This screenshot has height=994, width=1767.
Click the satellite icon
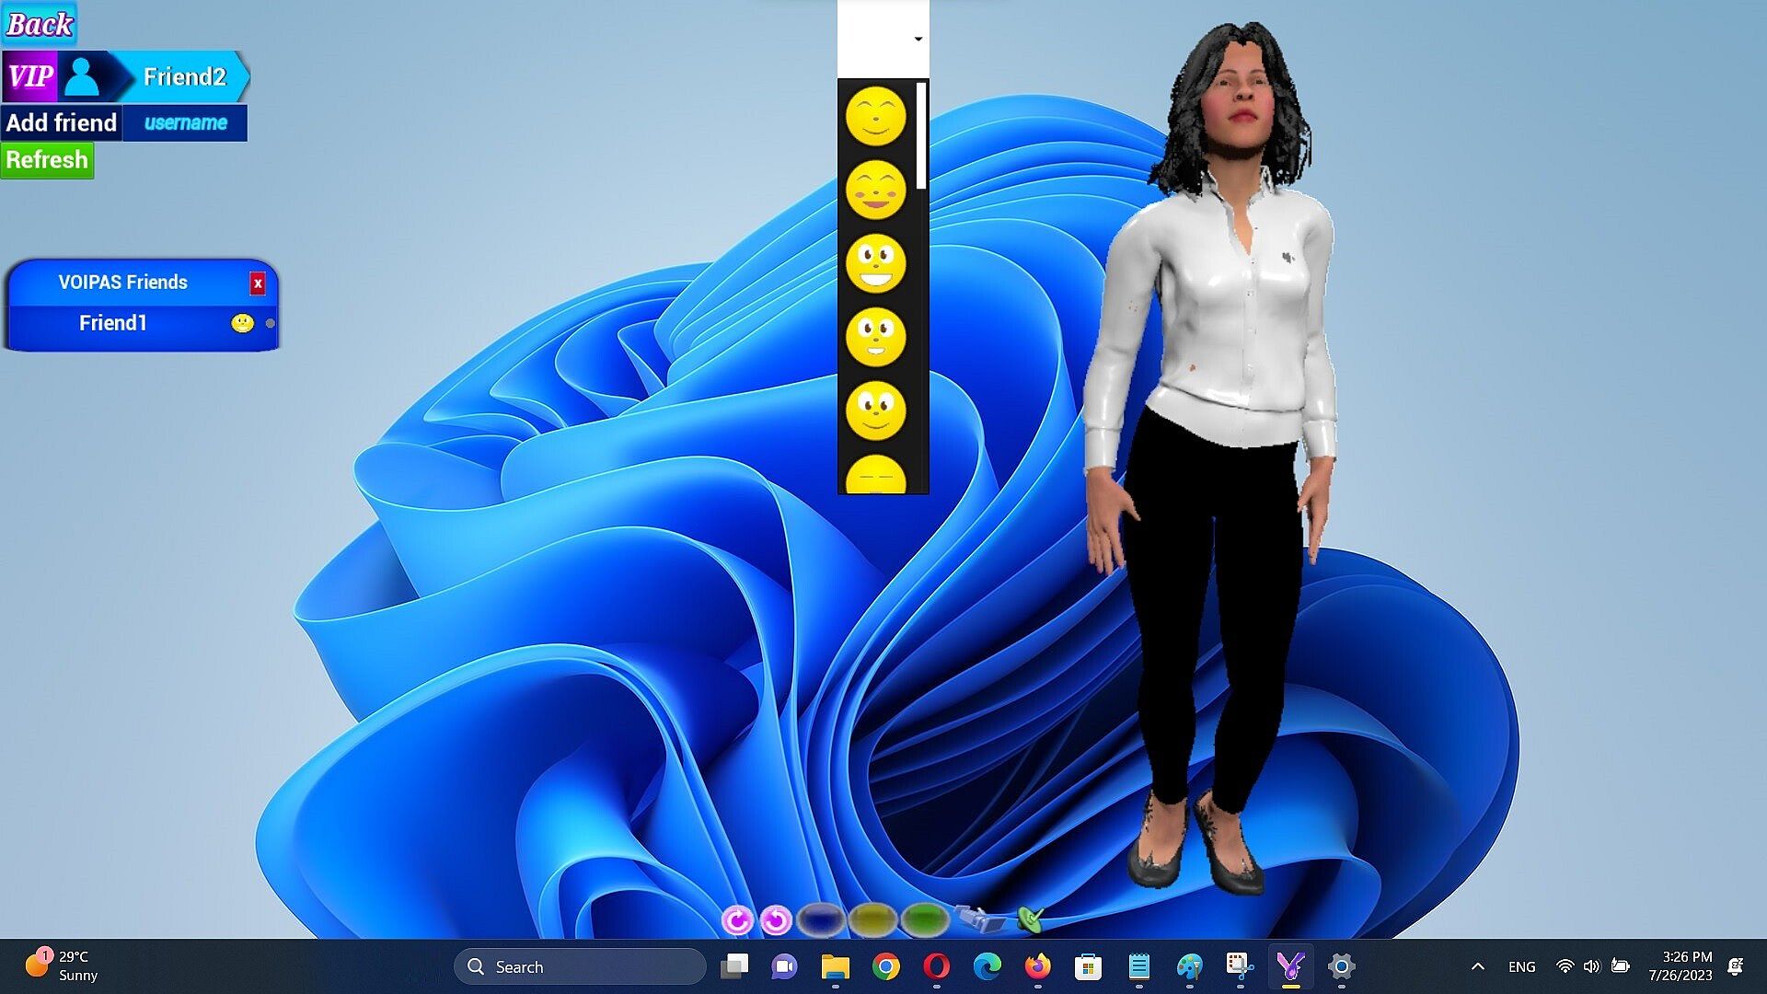(x=980, y=918)
